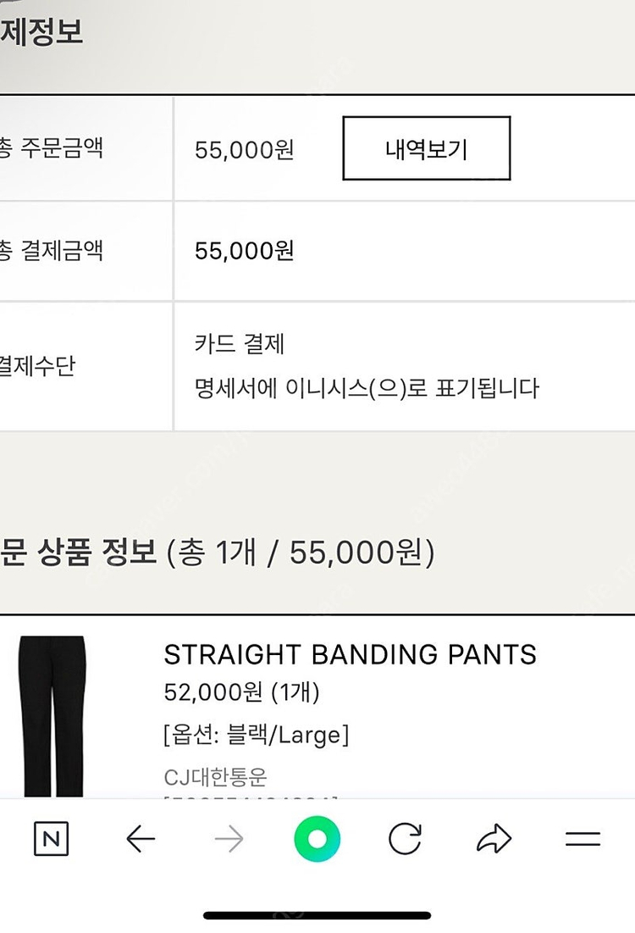Viewport: 635px width, 933px height.
Task: Tap the 이니시스 statement notice text
Action: tap(366, 389)
